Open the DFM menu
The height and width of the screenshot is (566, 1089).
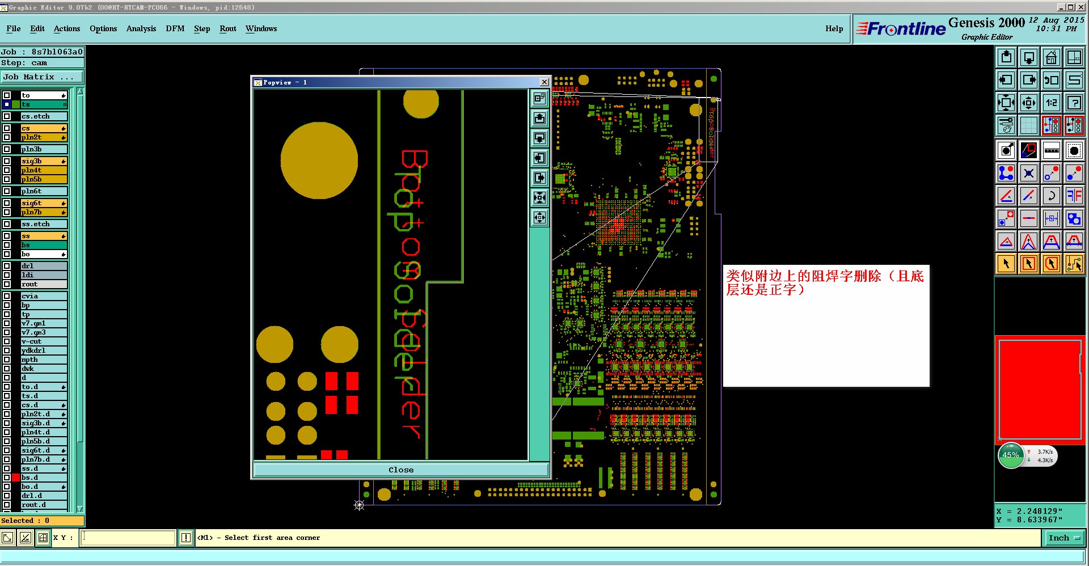click(175, 29)
